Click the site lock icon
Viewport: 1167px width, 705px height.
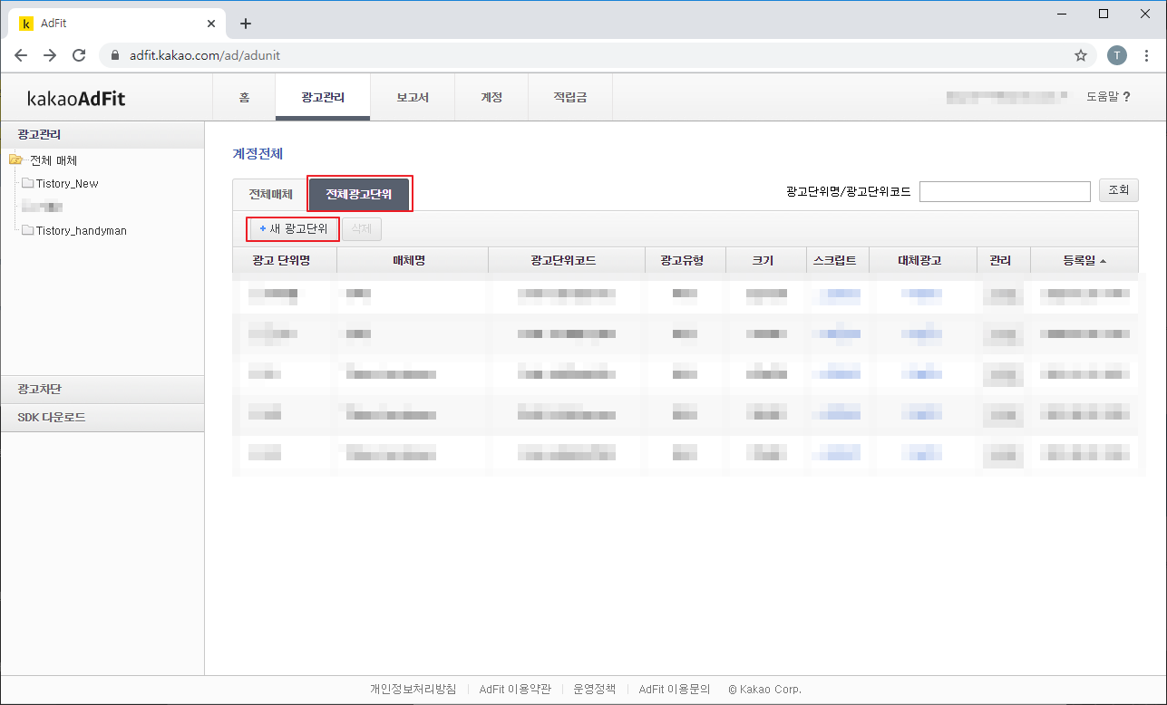[115, 55]
